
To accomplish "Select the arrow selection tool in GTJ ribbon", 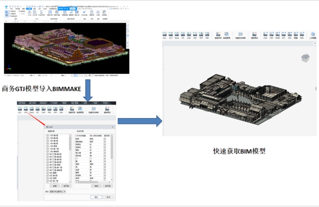I will [x=6, y=13].
